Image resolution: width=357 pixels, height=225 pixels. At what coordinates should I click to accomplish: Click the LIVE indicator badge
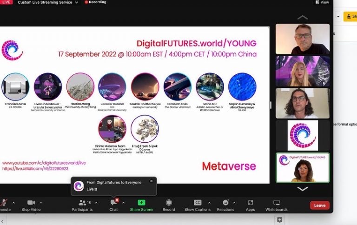[x=6, y=2]
